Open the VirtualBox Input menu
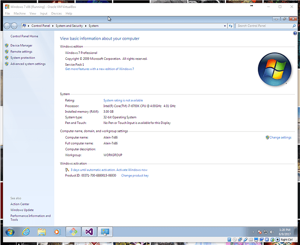 pos(44,14)
